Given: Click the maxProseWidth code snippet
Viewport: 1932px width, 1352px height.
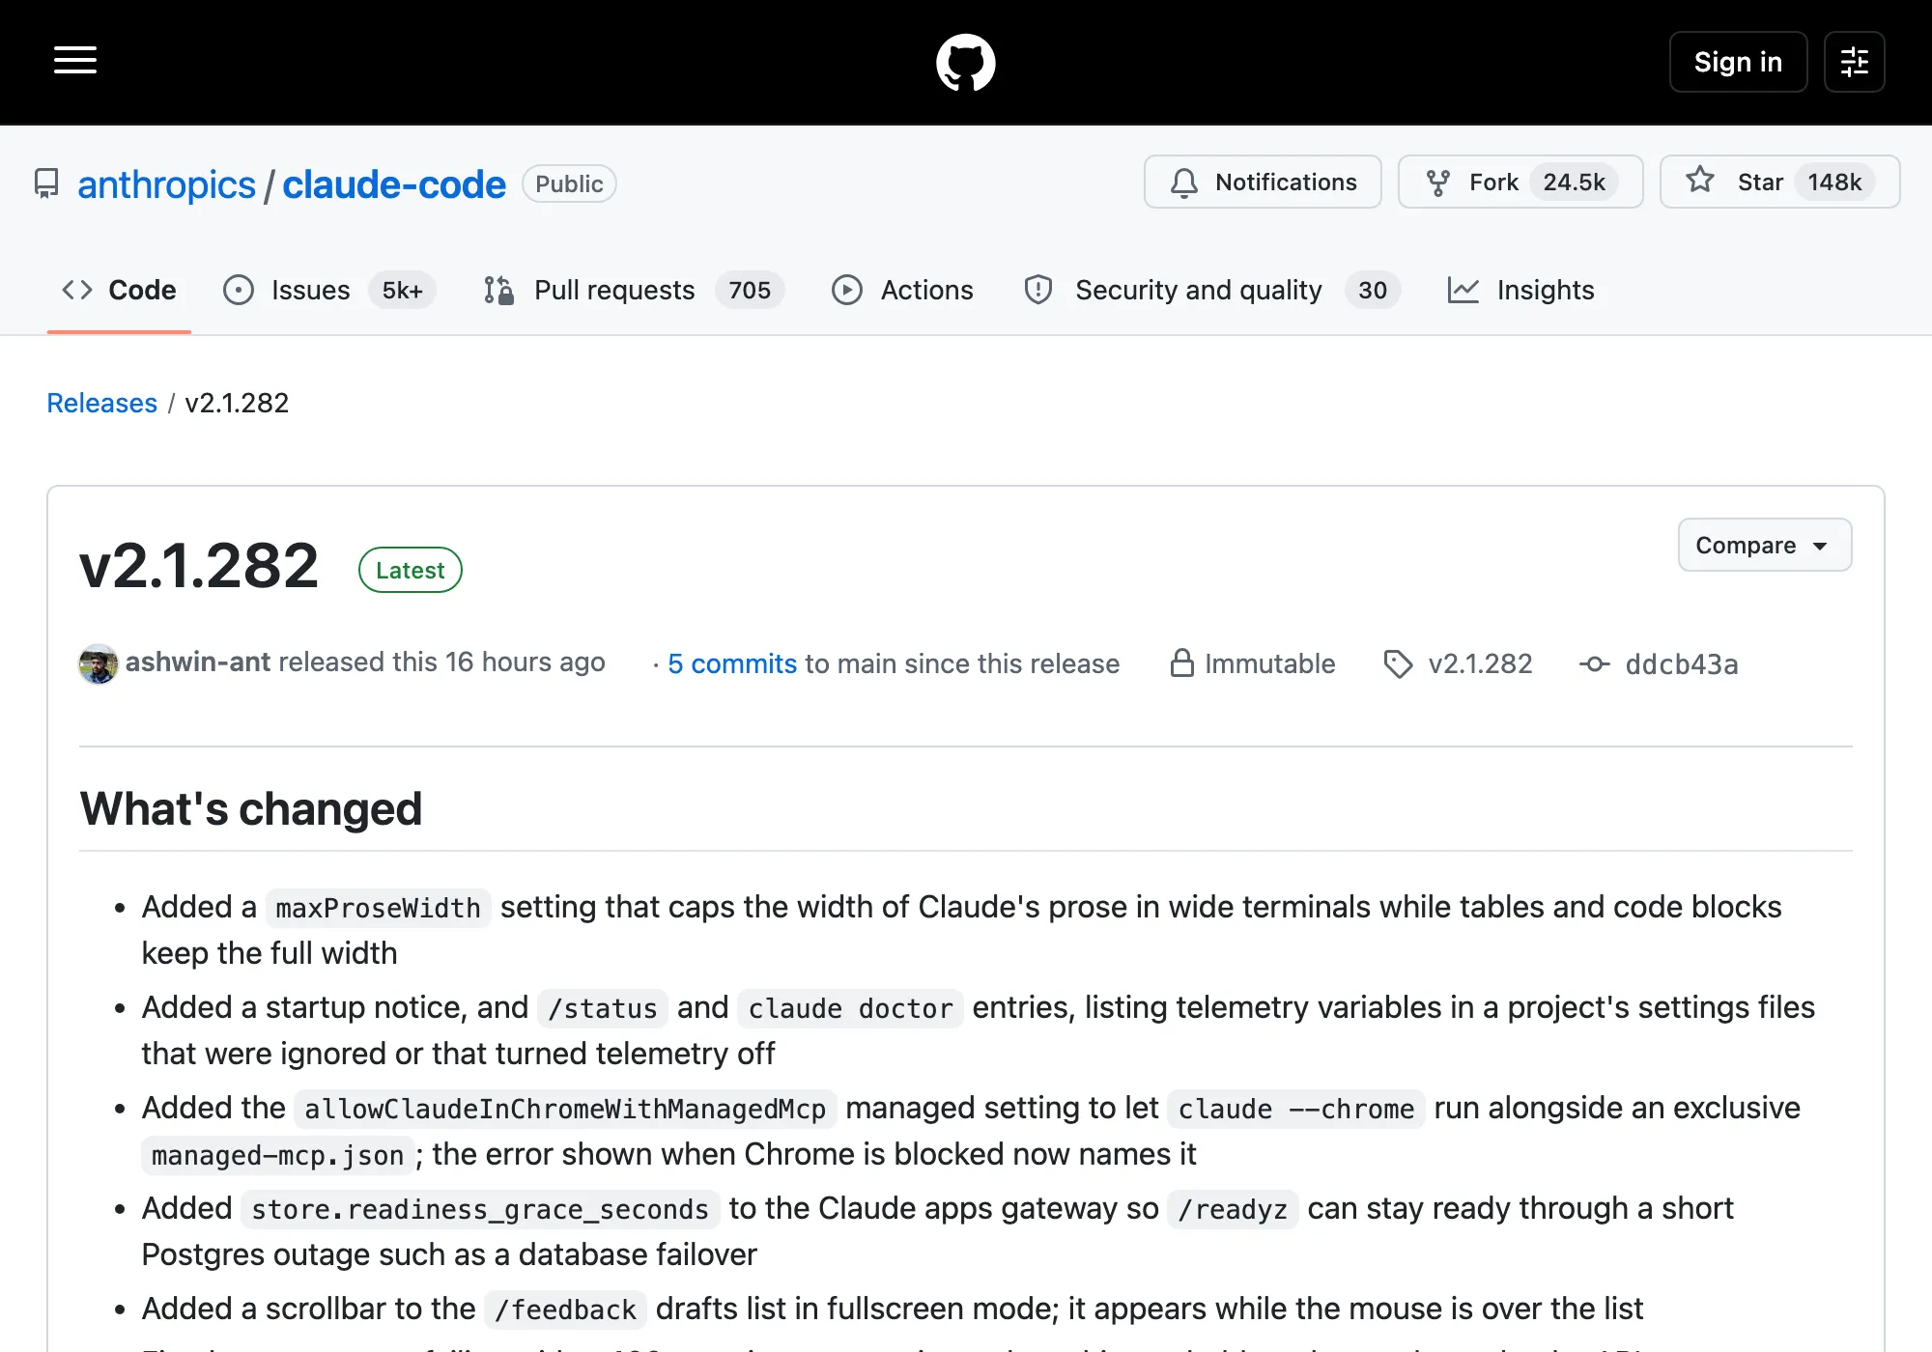Looking at the screenshot, I should 378,908.
